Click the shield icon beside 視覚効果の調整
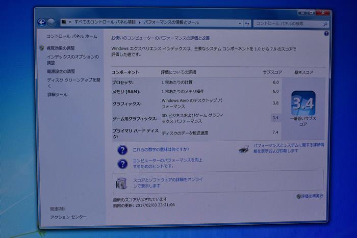Screen dimensions: 357x238 point(42,48)
